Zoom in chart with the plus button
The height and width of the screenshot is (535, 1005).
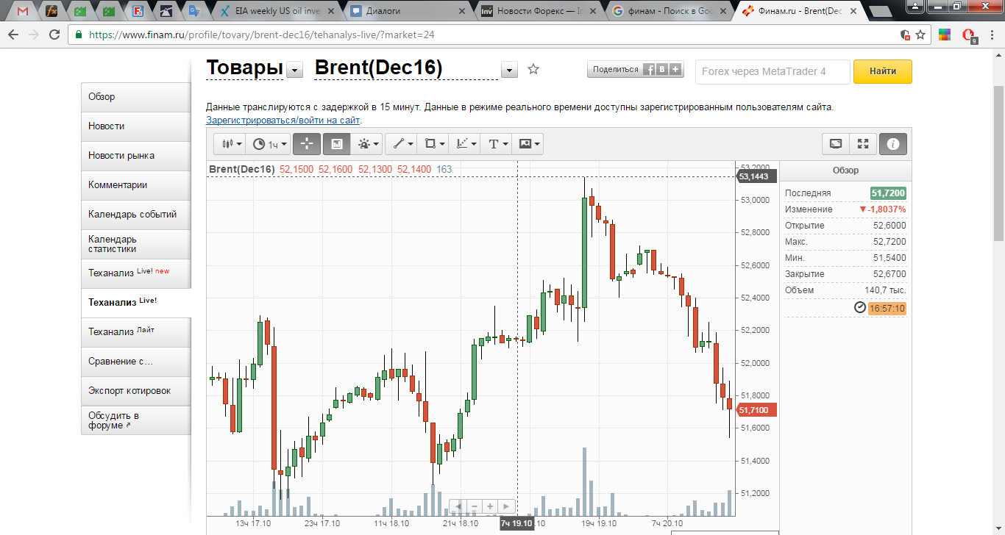[x=490, y=506]
